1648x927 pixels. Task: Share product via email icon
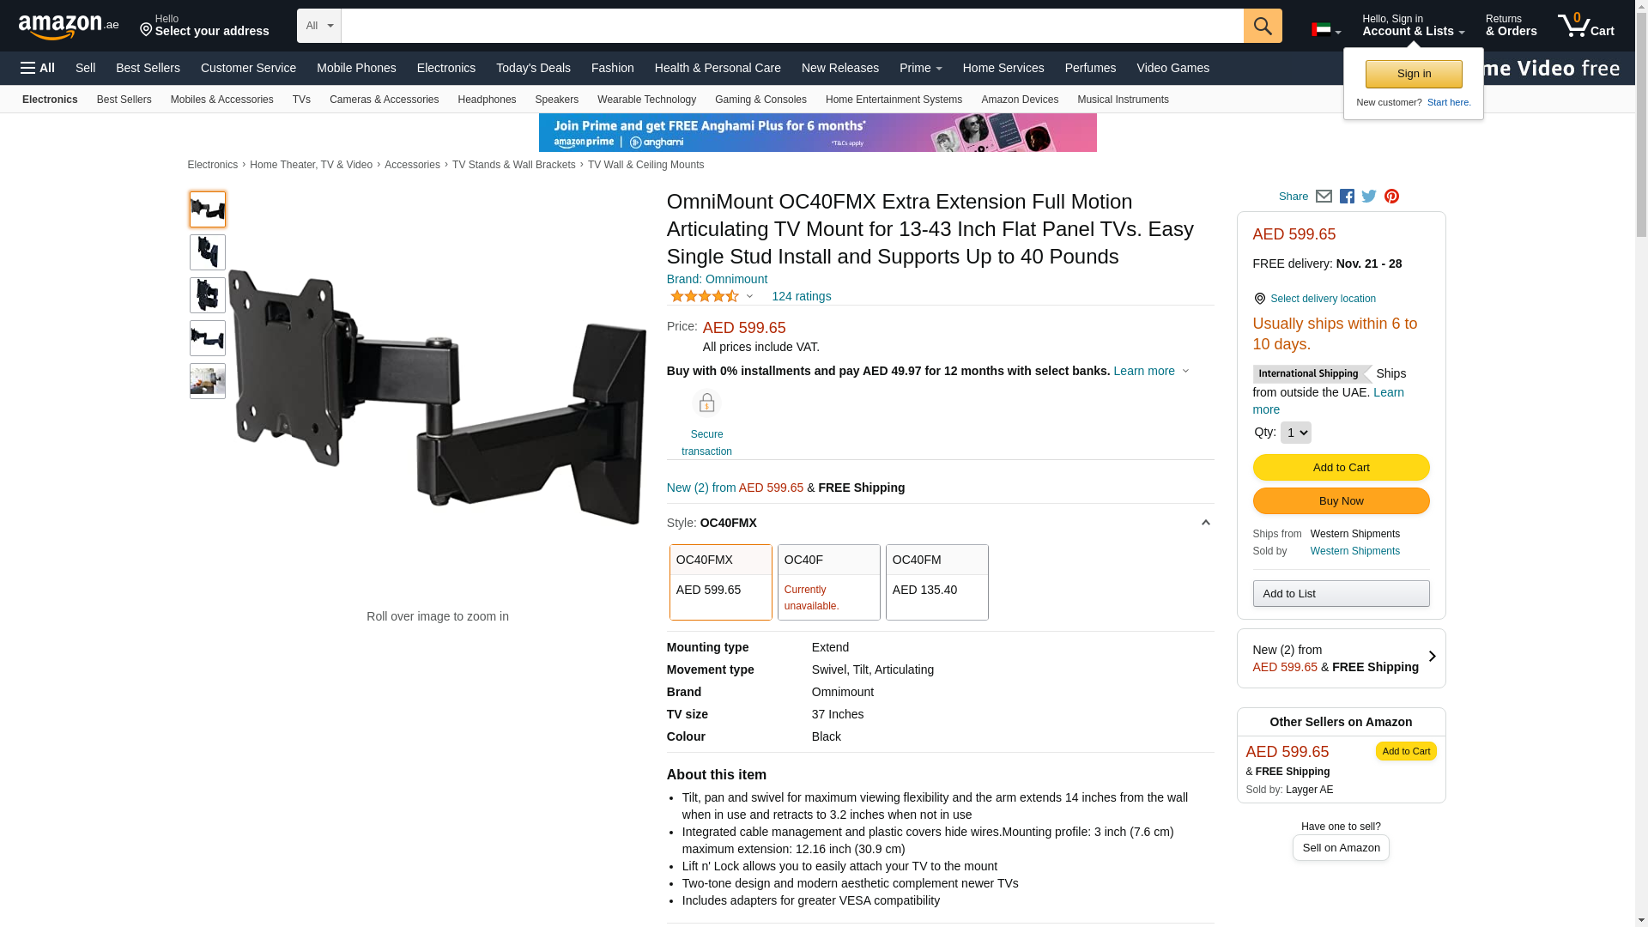1324,197
